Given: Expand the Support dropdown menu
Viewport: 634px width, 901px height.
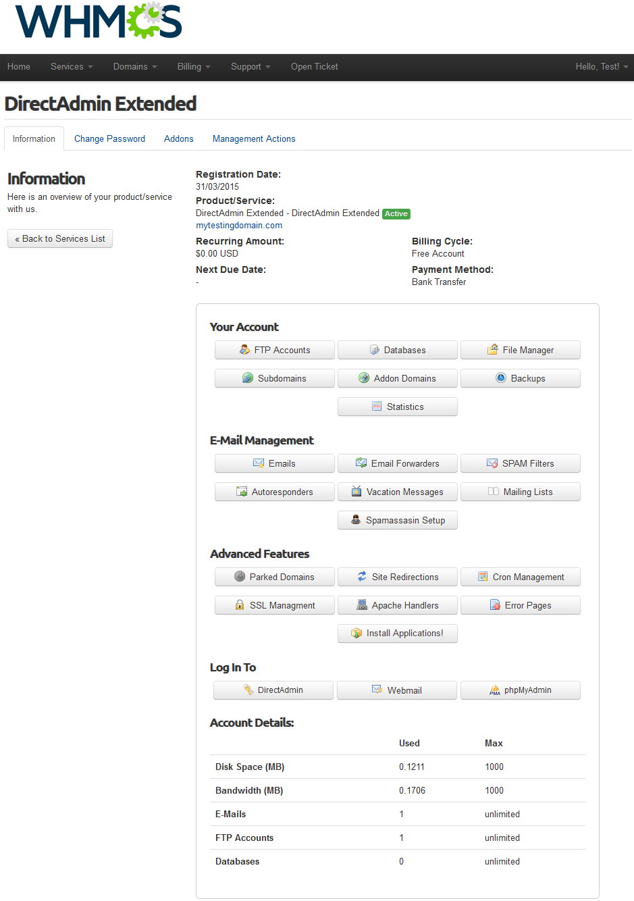Looking at the screenshot, I should [250, 66].
